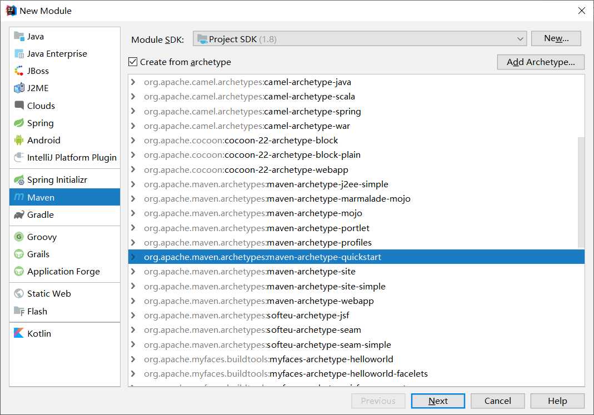Expand camel-archetype-scala node
594x415 pixels.
133,97
